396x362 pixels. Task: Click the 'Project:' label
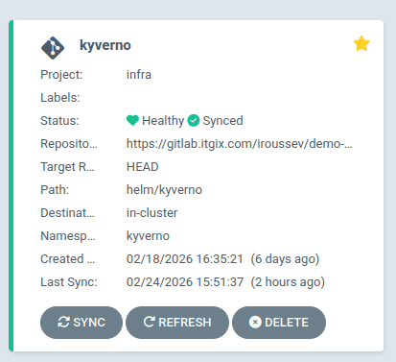pyautogui.click(x=61, y=75)
